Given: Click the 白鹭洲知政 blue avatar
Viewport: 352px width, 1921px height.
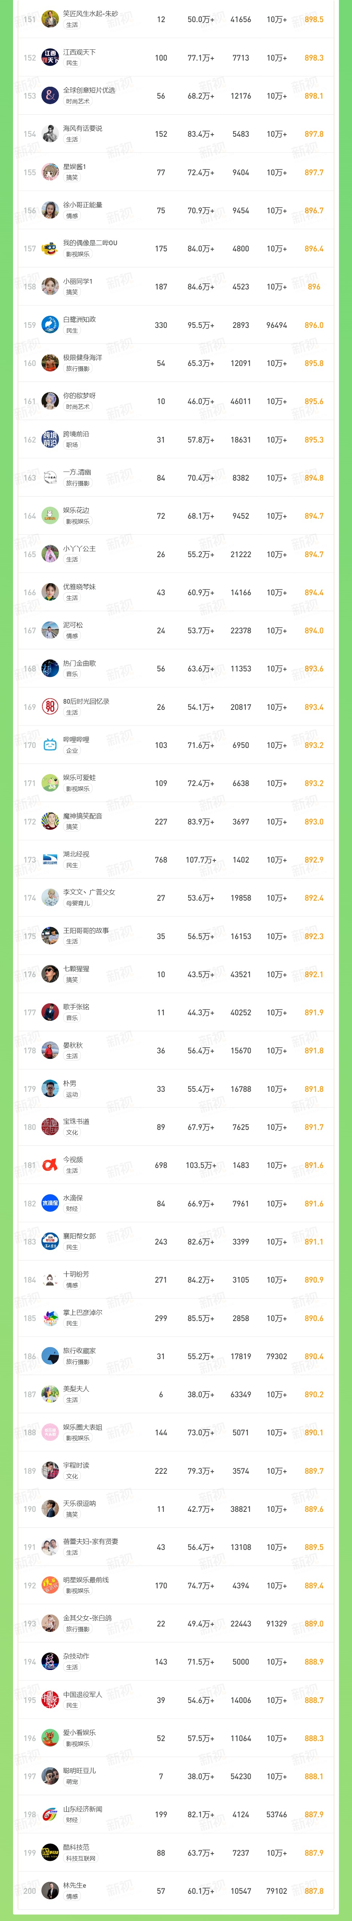Looking at the screenshot, I should pyautogui.click(x=50, y=324).
